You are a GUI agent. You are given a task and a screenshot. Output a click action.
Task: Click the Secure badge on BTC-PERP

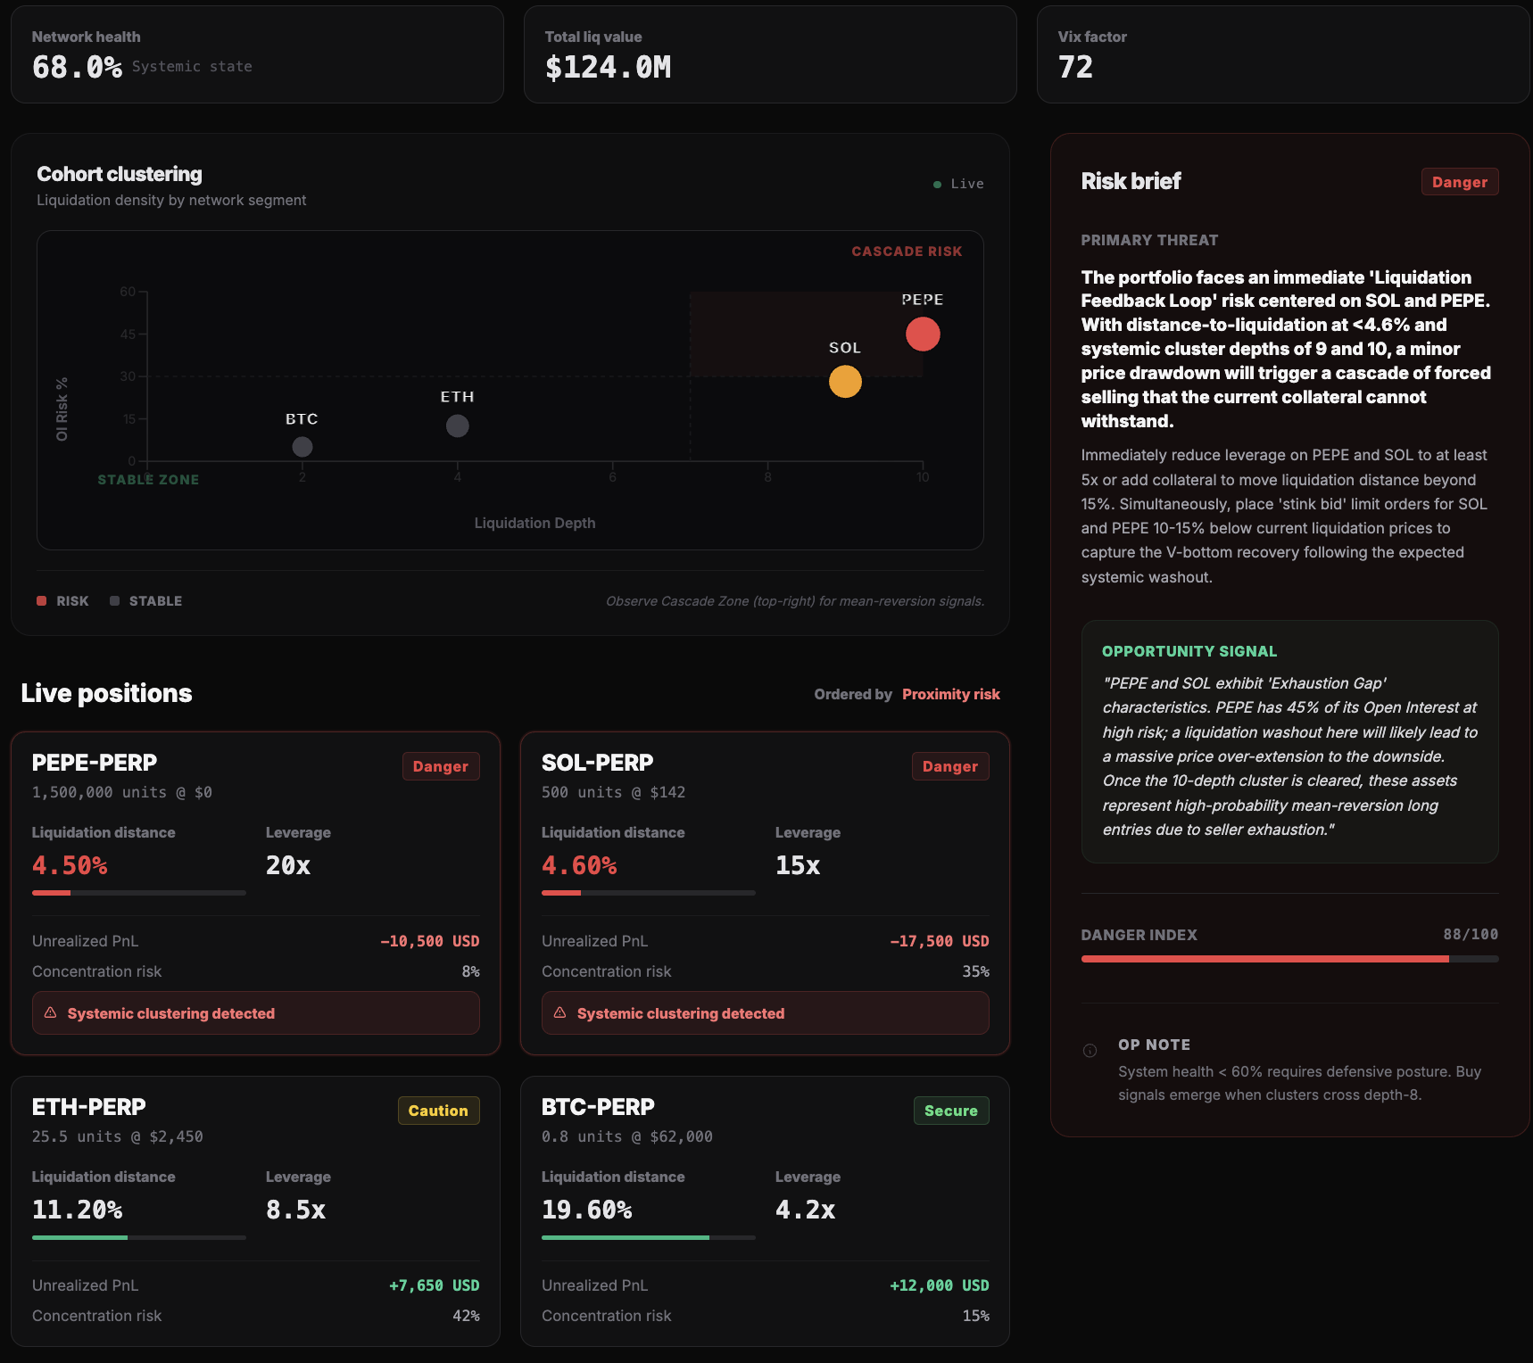coord(950,1111)
